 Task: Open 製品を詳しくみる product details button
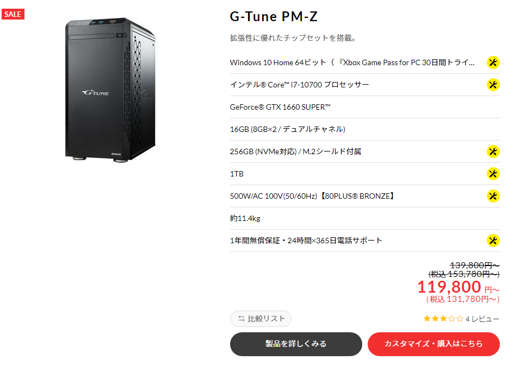coord(296,344)
